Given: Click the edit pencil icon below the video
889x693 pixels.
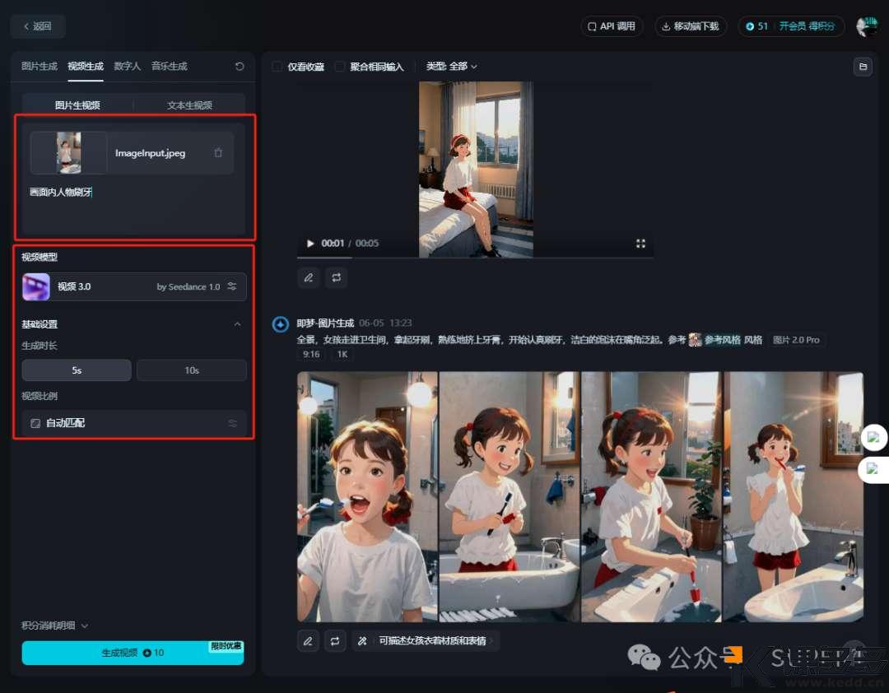Looking at the screenshot, I should pyautogui.click(x=309, y=278).
